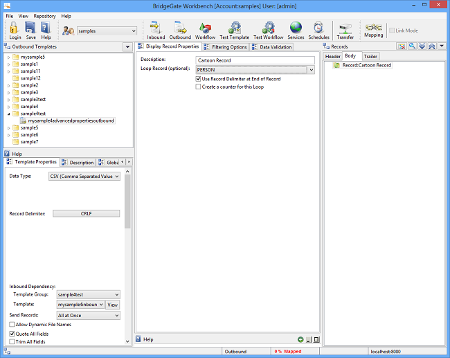The height and width of the screenshot is (358, 450).
Task: Select the sample7 folder
Action: [29, 142]
